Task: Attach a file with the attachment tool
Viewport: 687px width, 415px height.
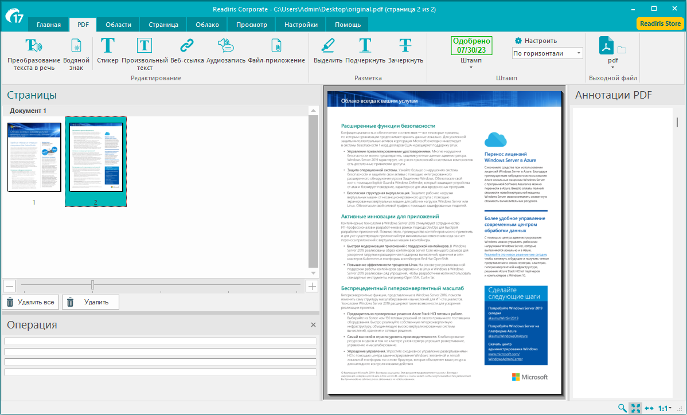Action: (276, 46)
